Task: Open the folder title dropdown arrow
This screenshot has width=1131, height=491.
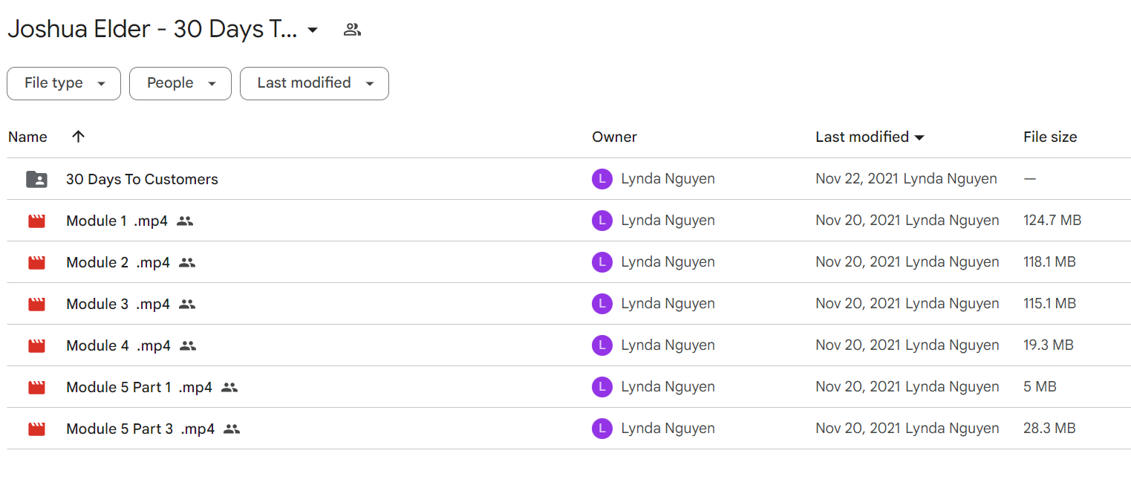Action: tap(313, 30)
